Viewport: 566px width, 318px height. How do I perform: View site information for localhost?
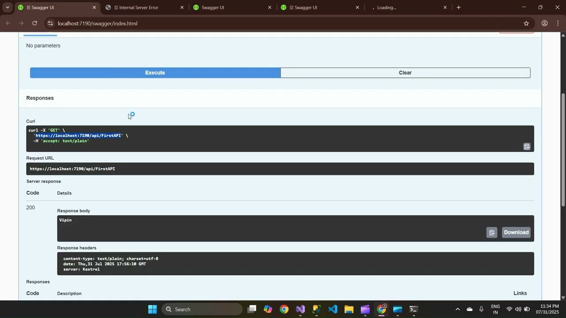coord(50,23)
